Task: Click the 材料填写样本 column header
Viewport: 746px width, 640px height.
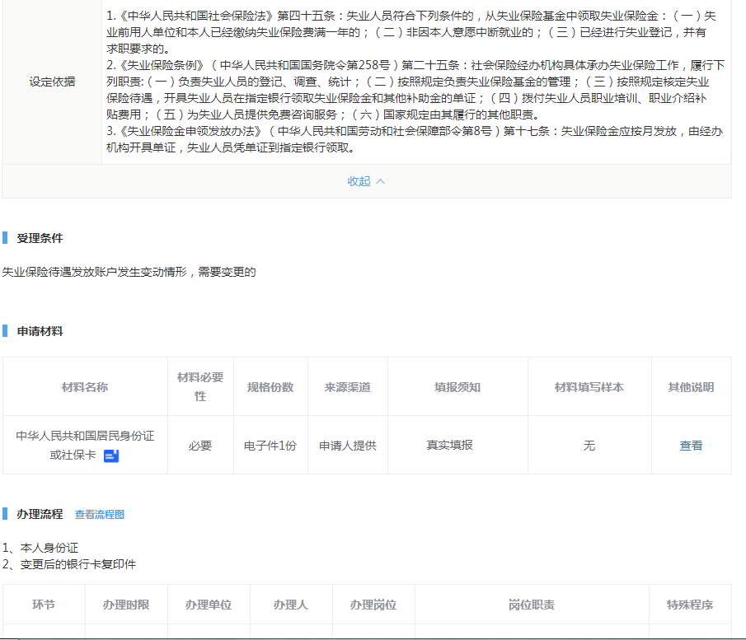Action: click(x=589, y=387)
